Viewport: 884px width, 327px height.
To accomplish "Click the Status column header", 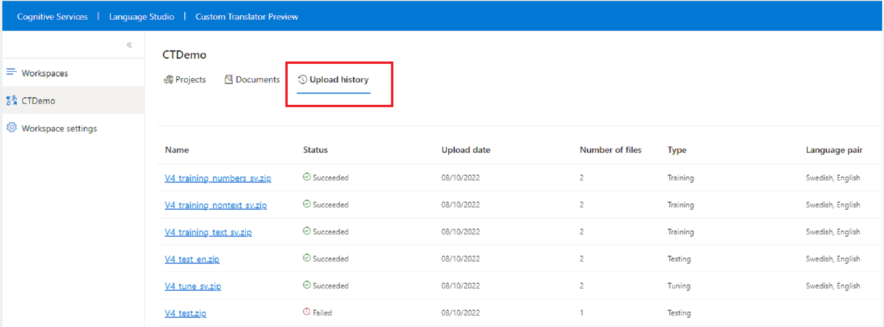I will [316, 150].
